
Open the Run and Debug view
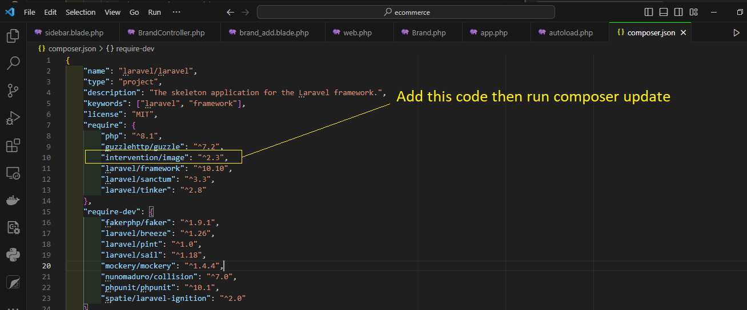click(13, 118)
